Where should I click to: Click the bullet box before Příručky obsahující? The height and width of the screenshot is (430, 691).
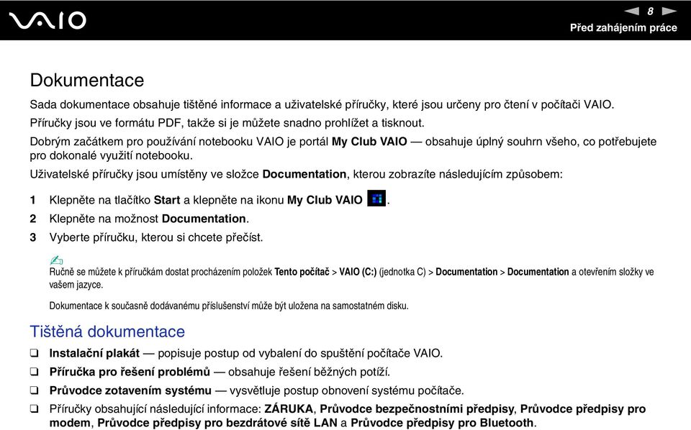34,408
